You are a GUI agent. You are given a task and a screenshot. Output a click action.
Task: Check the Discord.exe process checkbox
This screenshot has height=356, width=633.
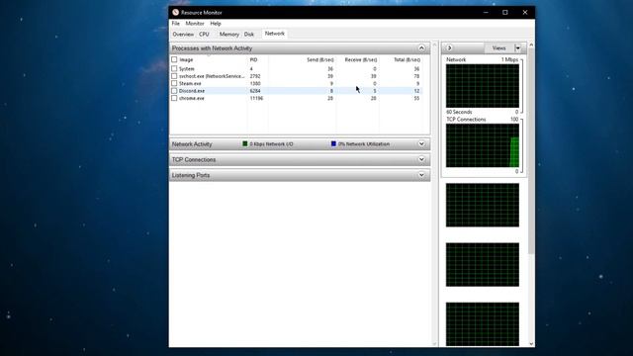pyautogui.click(x=174, y=91)
